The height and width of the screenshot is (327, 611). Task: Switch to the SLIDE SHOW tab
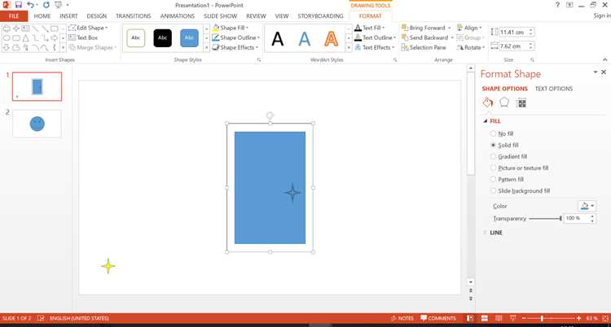click(220, 16)
